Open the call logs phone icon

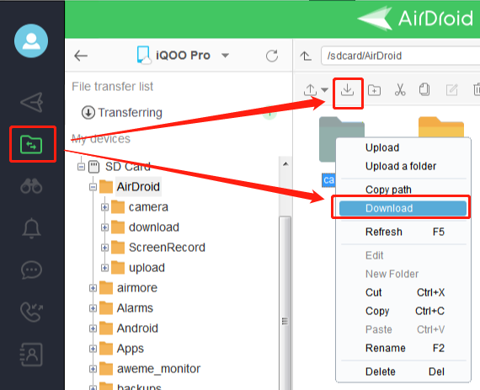pyautogui.click(x=31, y=312)
